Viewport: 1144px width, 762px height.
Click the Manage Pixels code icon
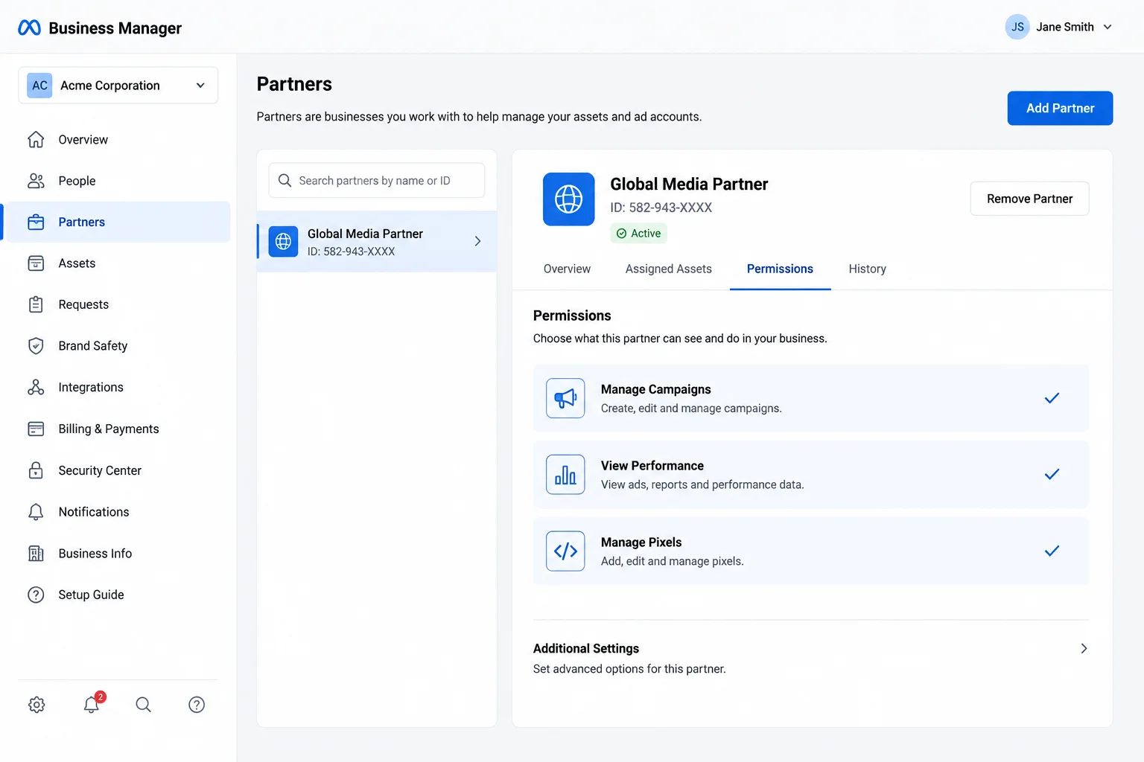(x=565, y=551)
